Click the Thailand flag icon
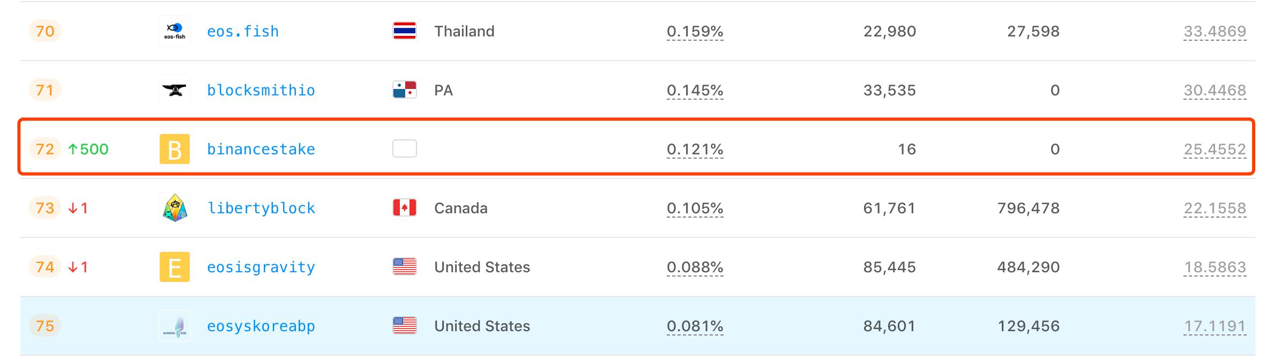Screen dimensions: 1266x358 pos(405,31)
